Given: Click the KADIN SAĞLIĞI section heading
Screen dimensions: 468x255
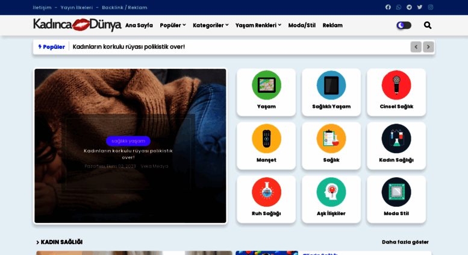Looking at the screenshot, I should (x=61, y=242).
